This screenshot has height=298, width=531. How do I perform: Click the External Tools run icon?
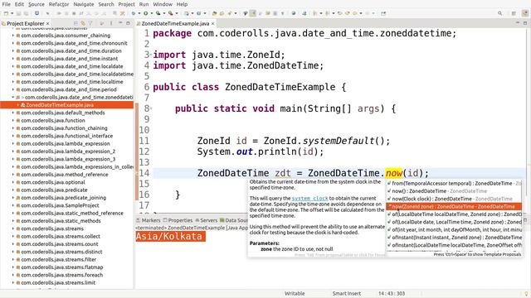[x=170, y=13]
